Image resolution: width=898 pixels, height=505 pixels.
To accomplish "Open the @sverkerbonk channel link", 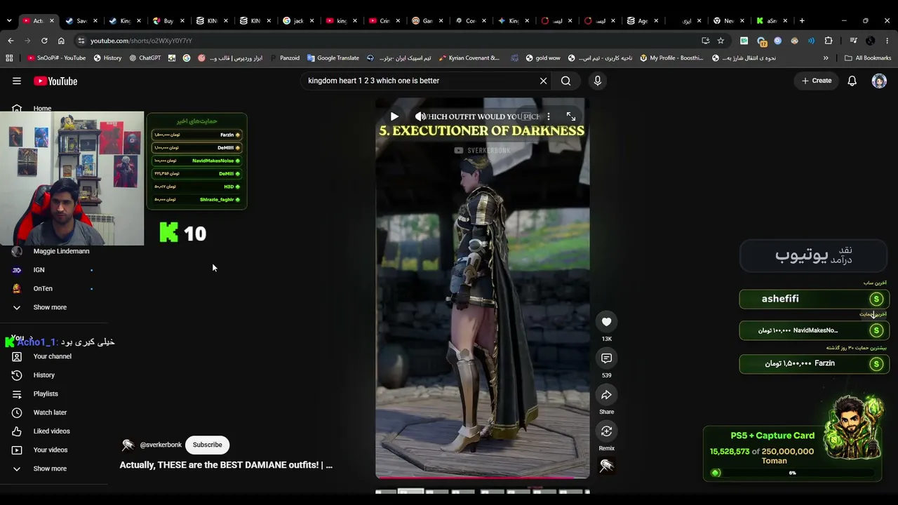I will pos(161,445).
